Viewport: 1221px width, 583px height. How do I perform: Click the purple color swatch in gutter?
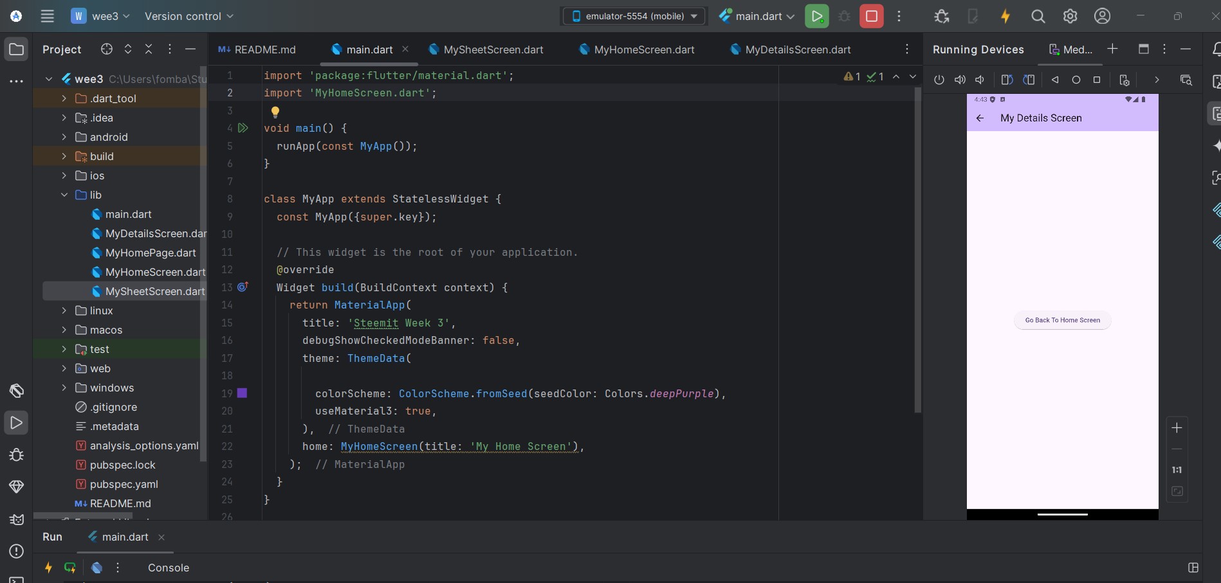click(243, 393)
